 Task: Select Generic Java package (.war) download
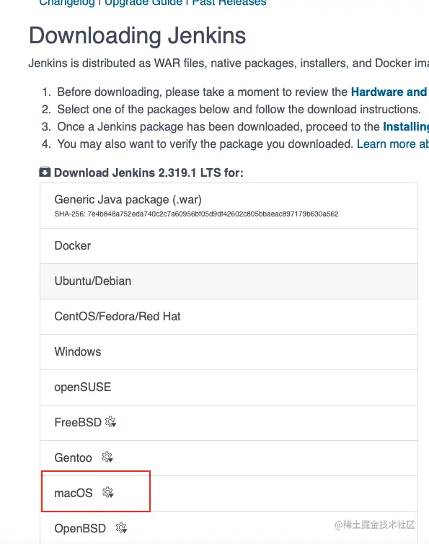(229, 206)
